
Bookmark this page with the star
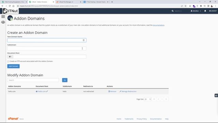185,6
